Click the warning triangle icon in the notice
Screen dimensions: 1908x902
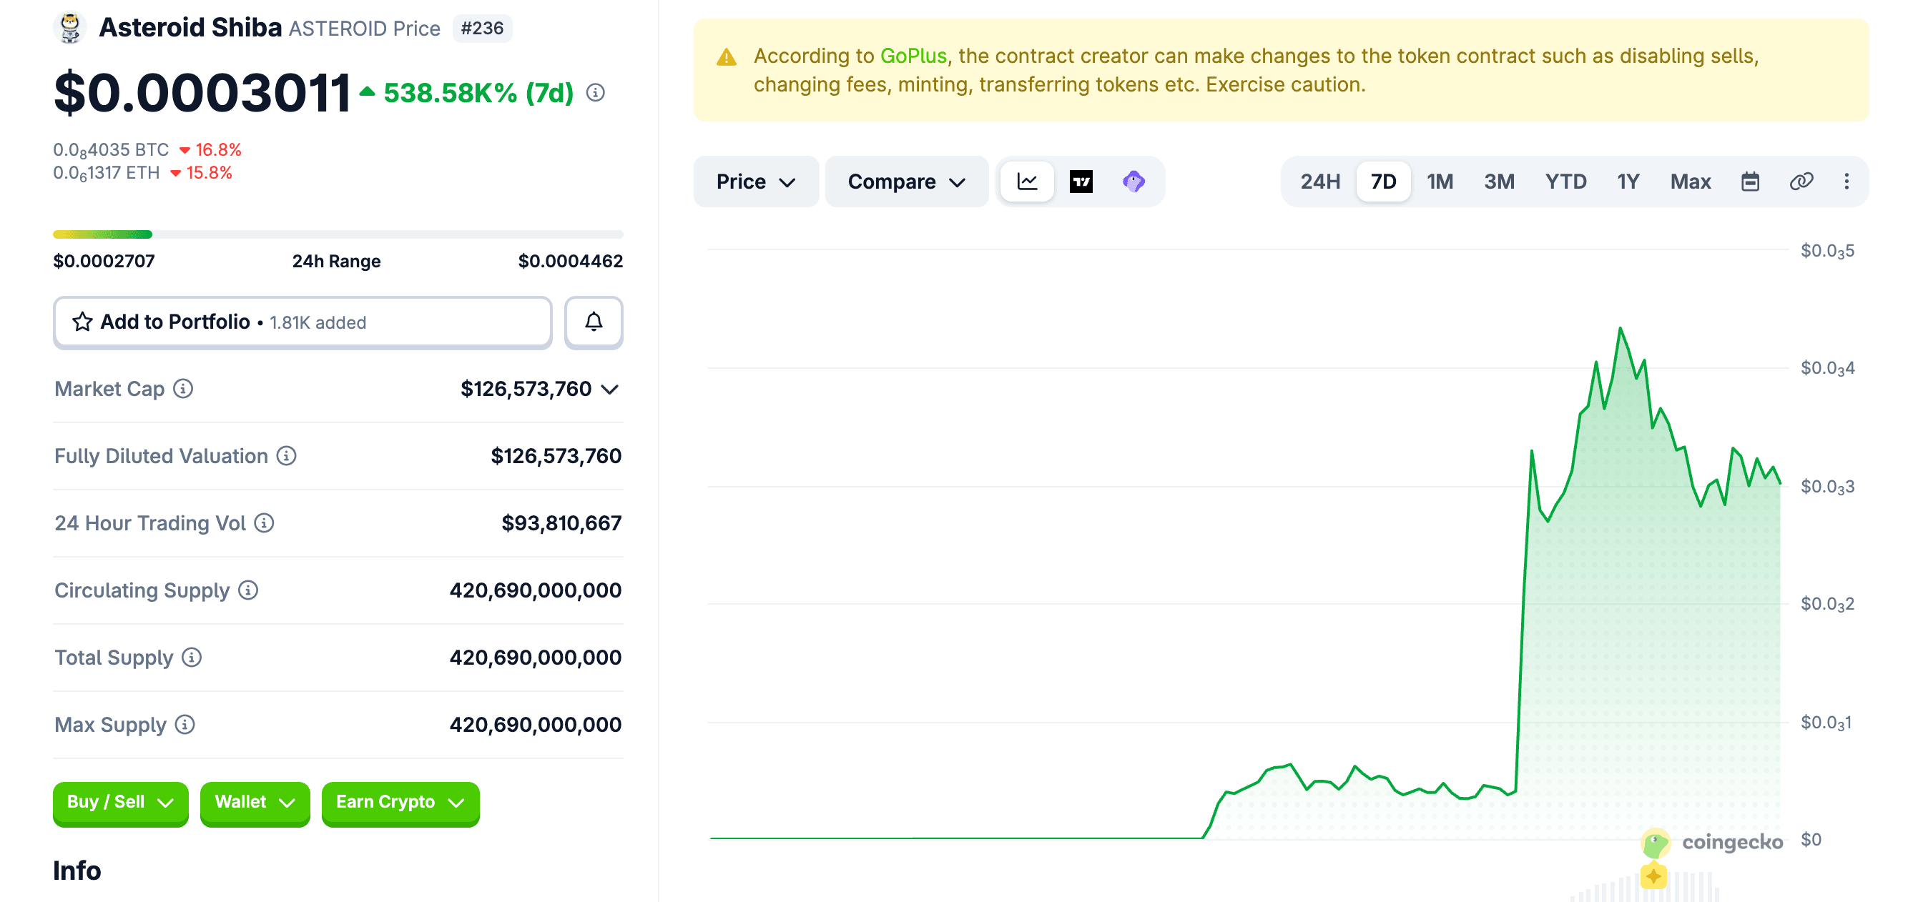[727, 57]
